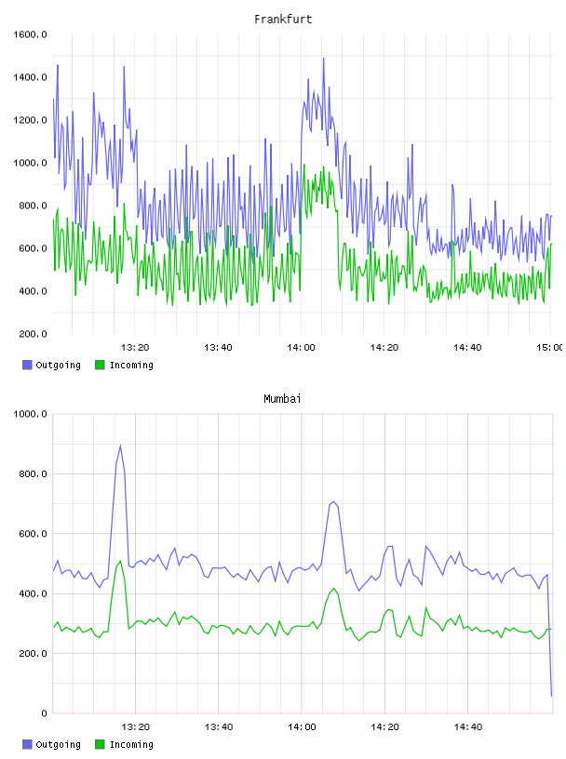
Task: Click the Incoming legend label in Mumbai chart
Action: tap(131, 745)
